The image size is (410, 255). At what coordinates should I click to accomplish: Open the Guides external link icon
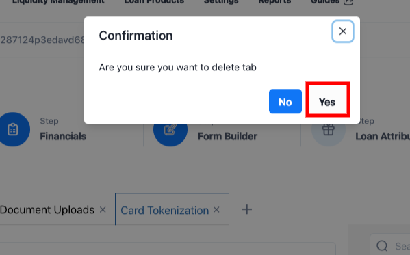(x=348, y=1)
